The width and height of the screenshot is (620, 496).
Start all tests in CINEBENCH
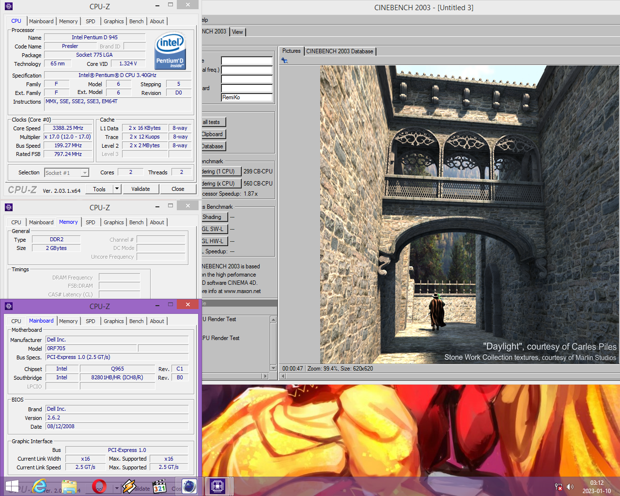(214, 122)
